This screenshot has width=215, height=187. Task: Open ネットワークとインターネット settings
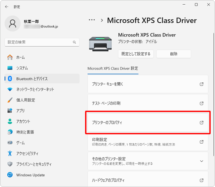click(x=42, y=89)
